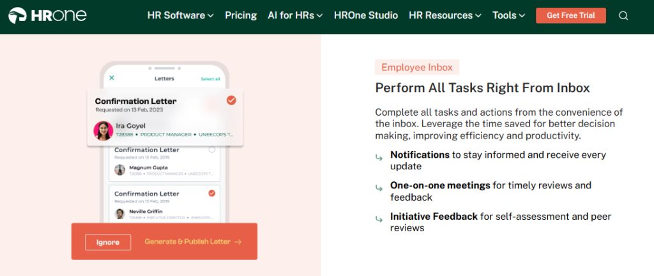Click Magnum Gupta's Confirmation Letter card title

pos(146,149)
